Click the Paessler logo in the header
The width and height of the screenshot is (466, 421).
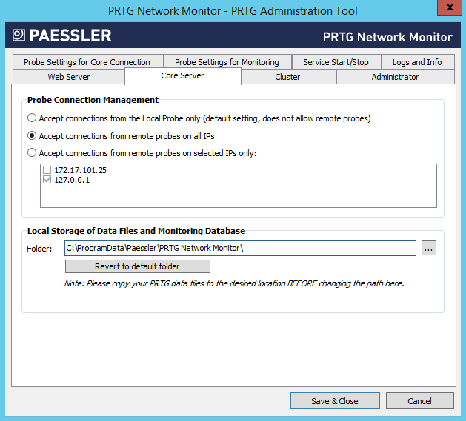click(62, 36)
